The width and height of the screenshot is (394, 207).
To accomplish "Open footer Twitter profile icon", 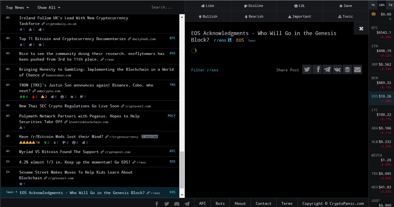I will (x=167, y=204).
